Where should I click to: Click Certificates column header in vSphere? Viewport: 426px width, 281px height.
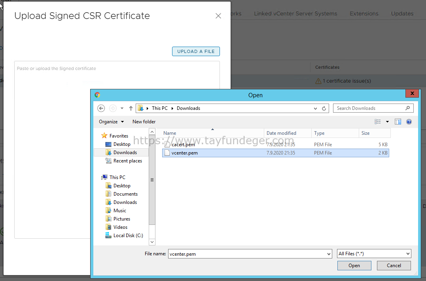tap(328, 67)
